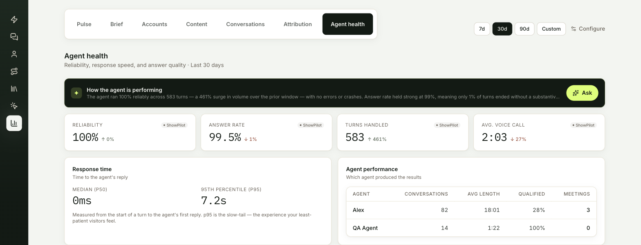Viewport: 641px width, 245px height.
Task: Click the sliders icon beside Configure
Action: click(x=574, y=29)
